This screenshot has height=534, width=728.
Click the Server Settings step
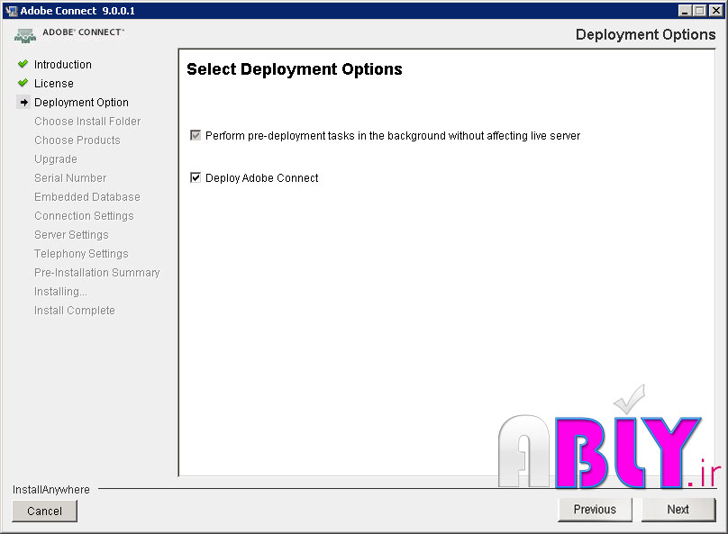pyautogui.click(x=71, y=235)
